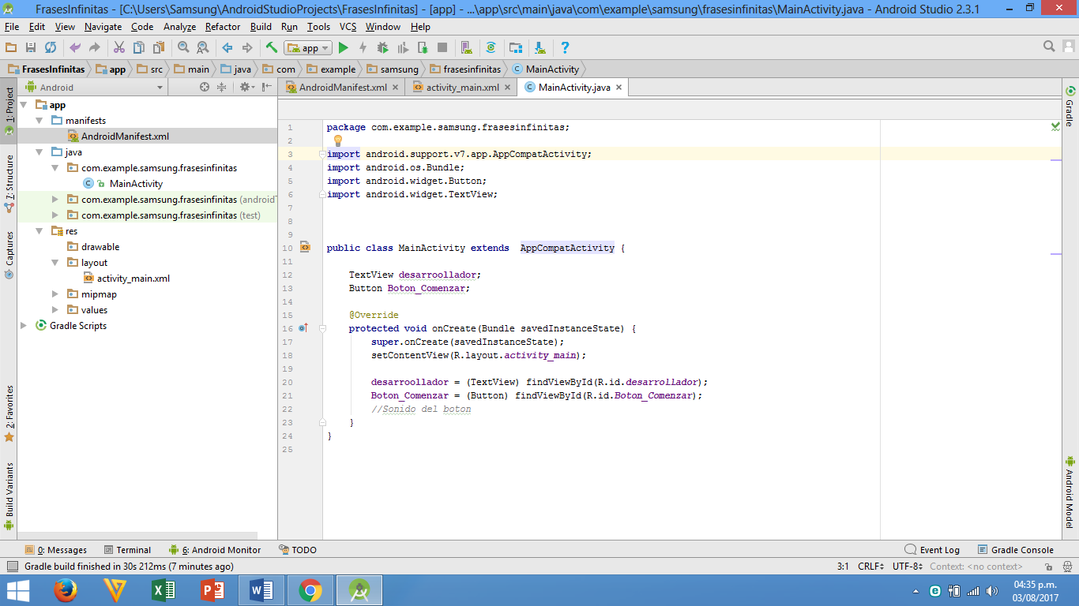Collapse the java folder node
Screen dimensions: 1079x606
(39, 152)
